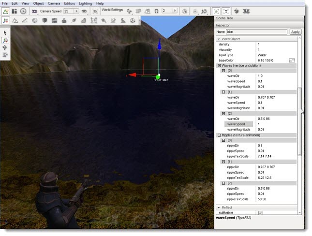Collapse Waves index [2] group
The image size is (312, 236).
tap(223, 114)
